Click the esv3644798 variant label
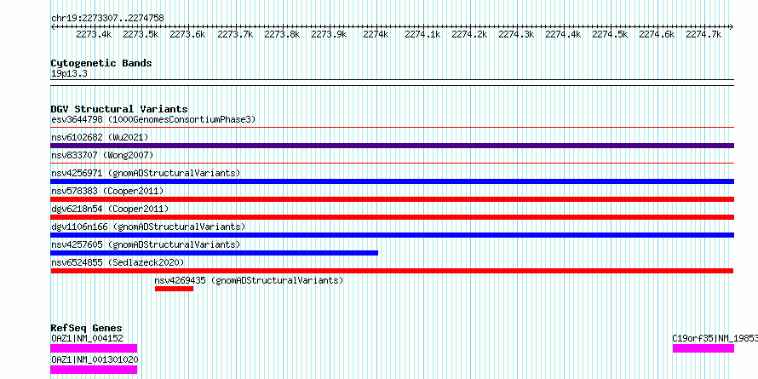 pos(153,119)
